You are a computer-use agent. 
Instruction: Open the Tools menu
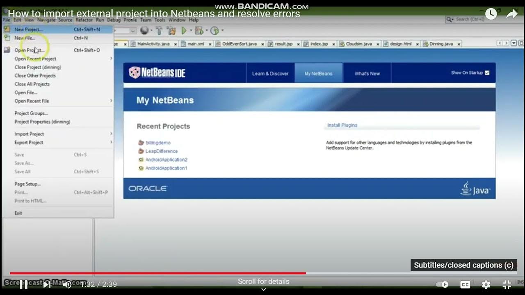click(160, 20)
